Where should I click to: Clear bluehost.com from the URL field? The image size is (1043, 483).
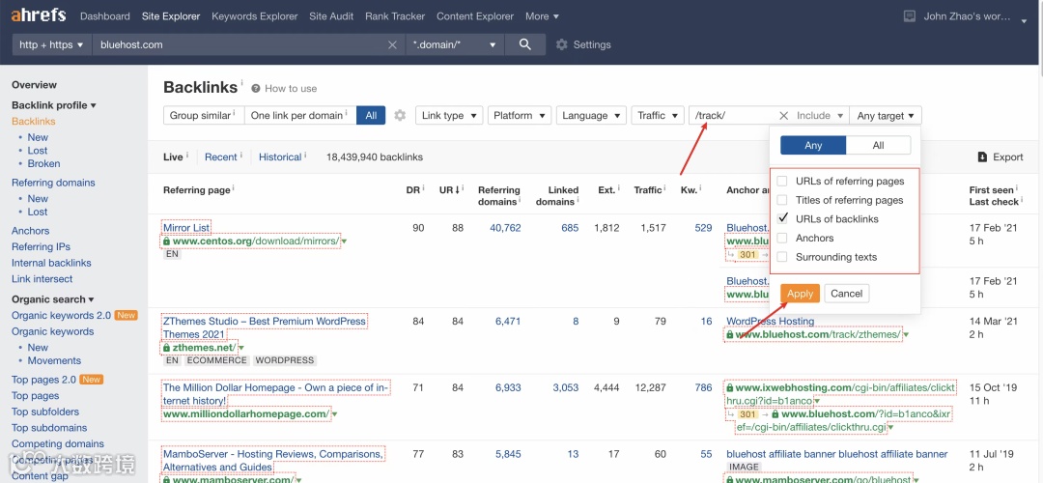(392, 44)
